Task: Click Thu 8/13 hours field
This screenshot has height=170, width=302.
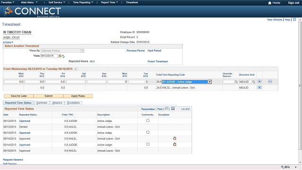Action: 34,82
